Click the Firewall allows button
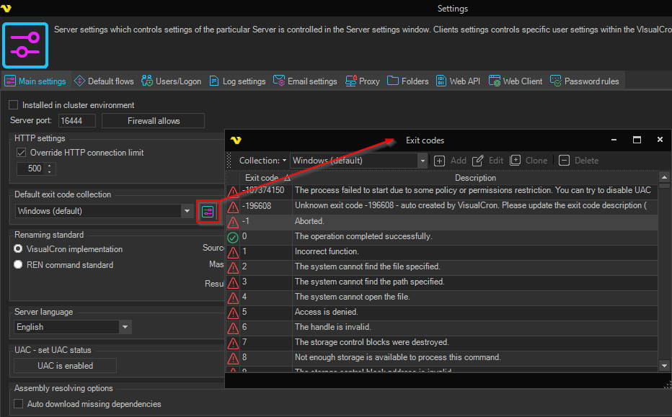Viewport: 672px width, 417px height. click(153, 121)
